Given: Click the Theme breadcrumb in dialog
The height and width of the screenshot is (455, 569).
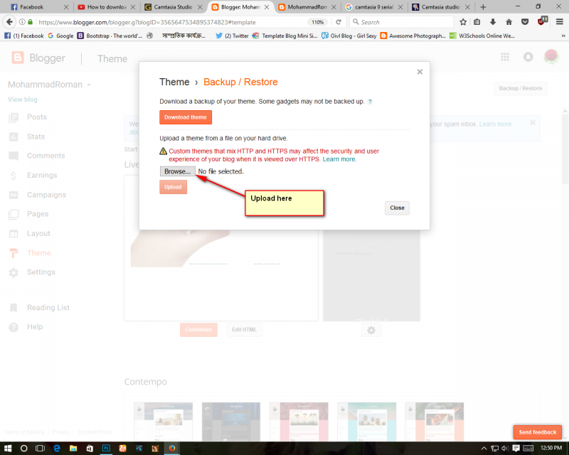Looking at the screenshot, I should click(174, 82).
